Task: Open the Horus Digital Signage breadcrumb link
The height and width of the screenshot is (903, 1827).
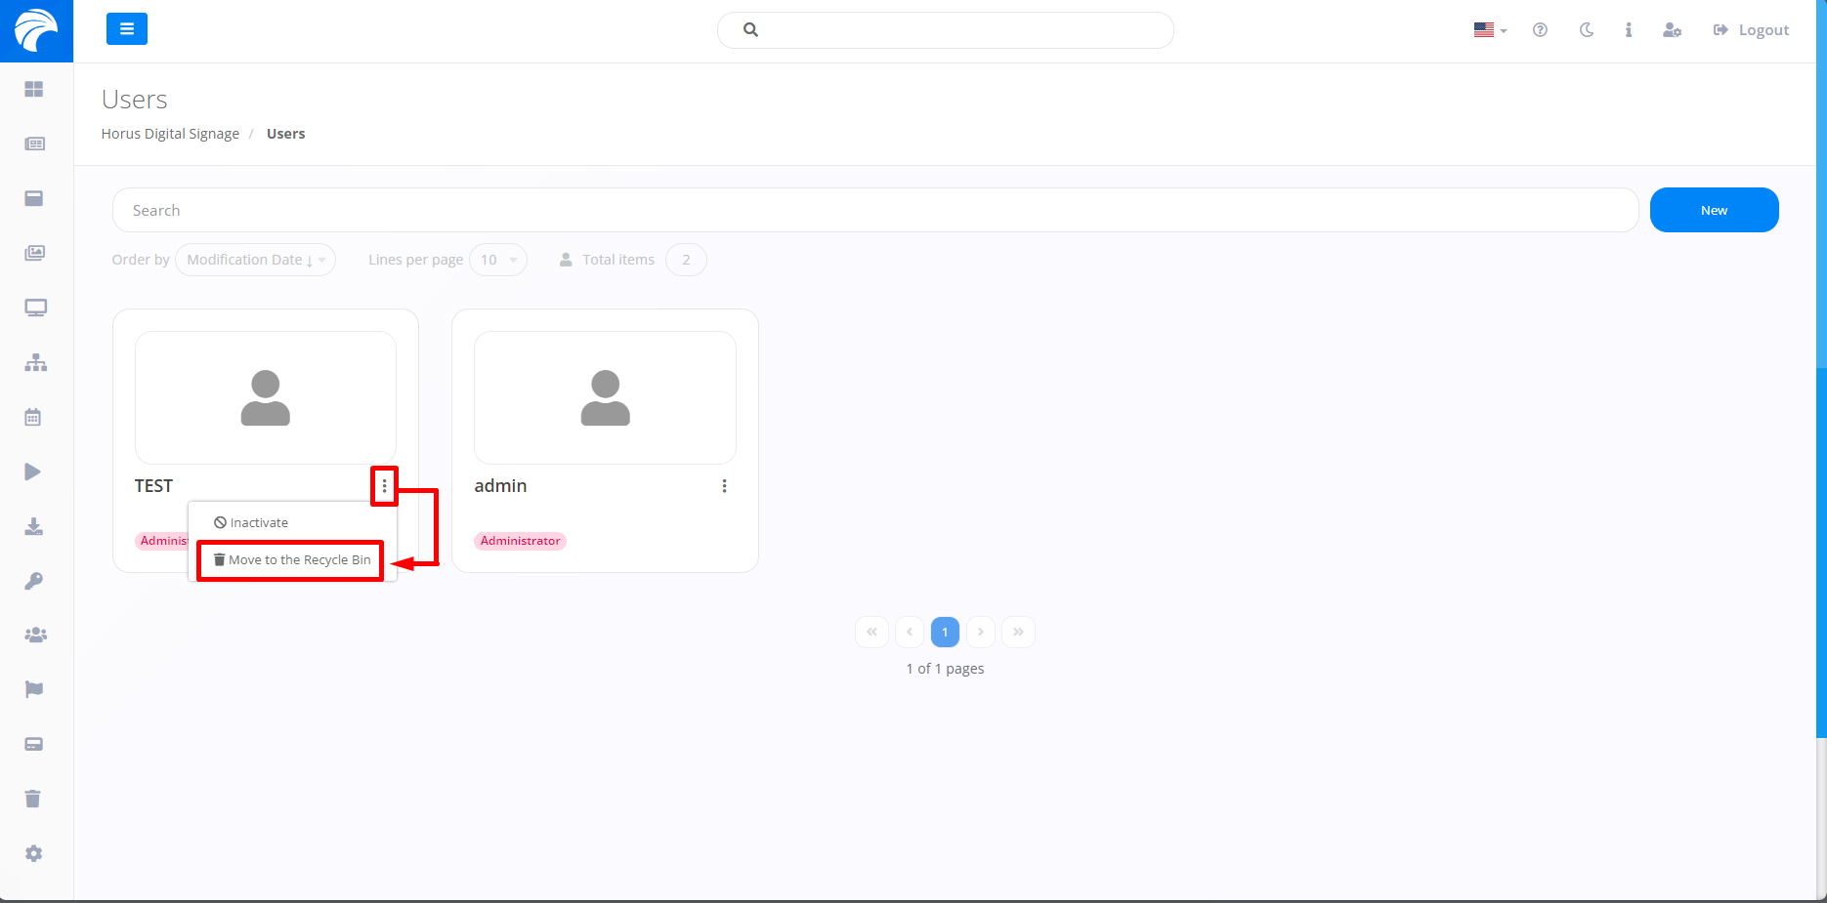Action: click(x=170, y=133)
